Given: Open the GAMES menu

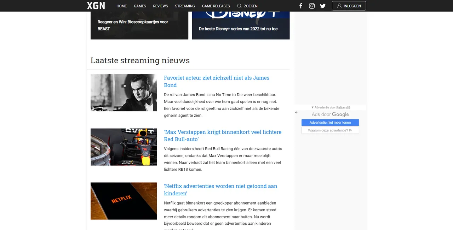Looking at the screenshot, I should point(140,6).
